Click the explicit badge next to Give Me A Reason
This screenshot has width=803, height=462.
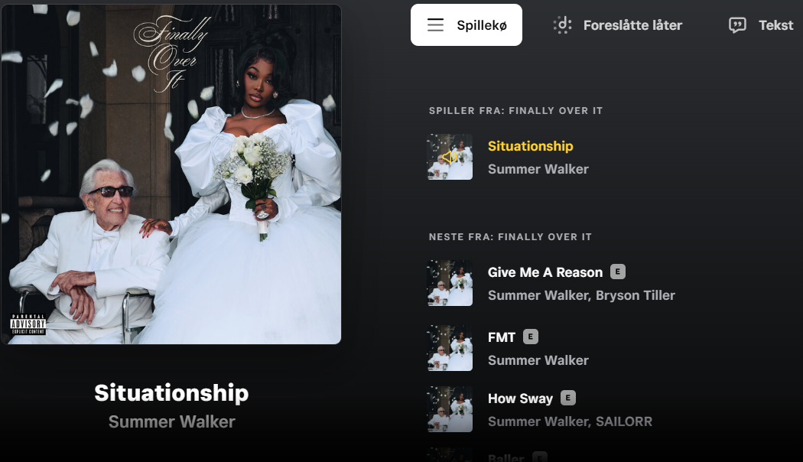pos(618,272)
